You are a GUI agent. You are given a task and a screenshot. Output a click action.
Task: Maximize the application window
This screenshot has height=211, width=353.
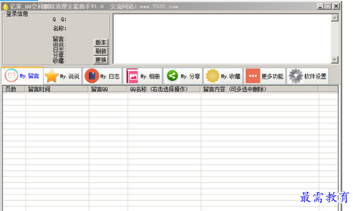pyautogui.click(x=328, y=6)
